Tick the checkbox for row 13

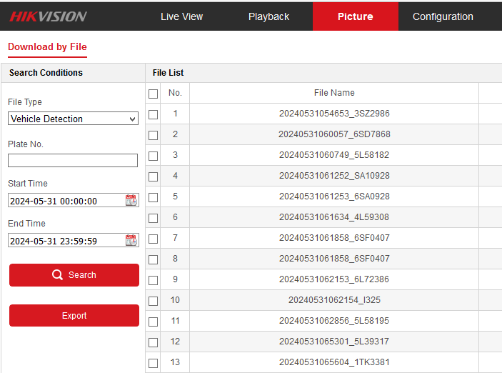(153, 363)
